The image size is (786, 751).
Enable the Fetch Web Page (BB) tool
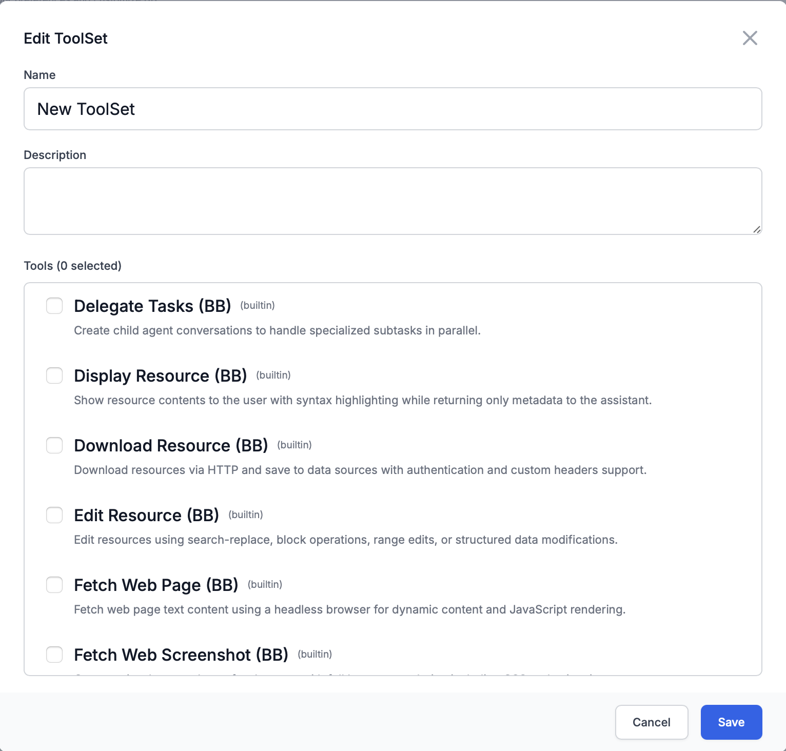(x=54, y=585)
